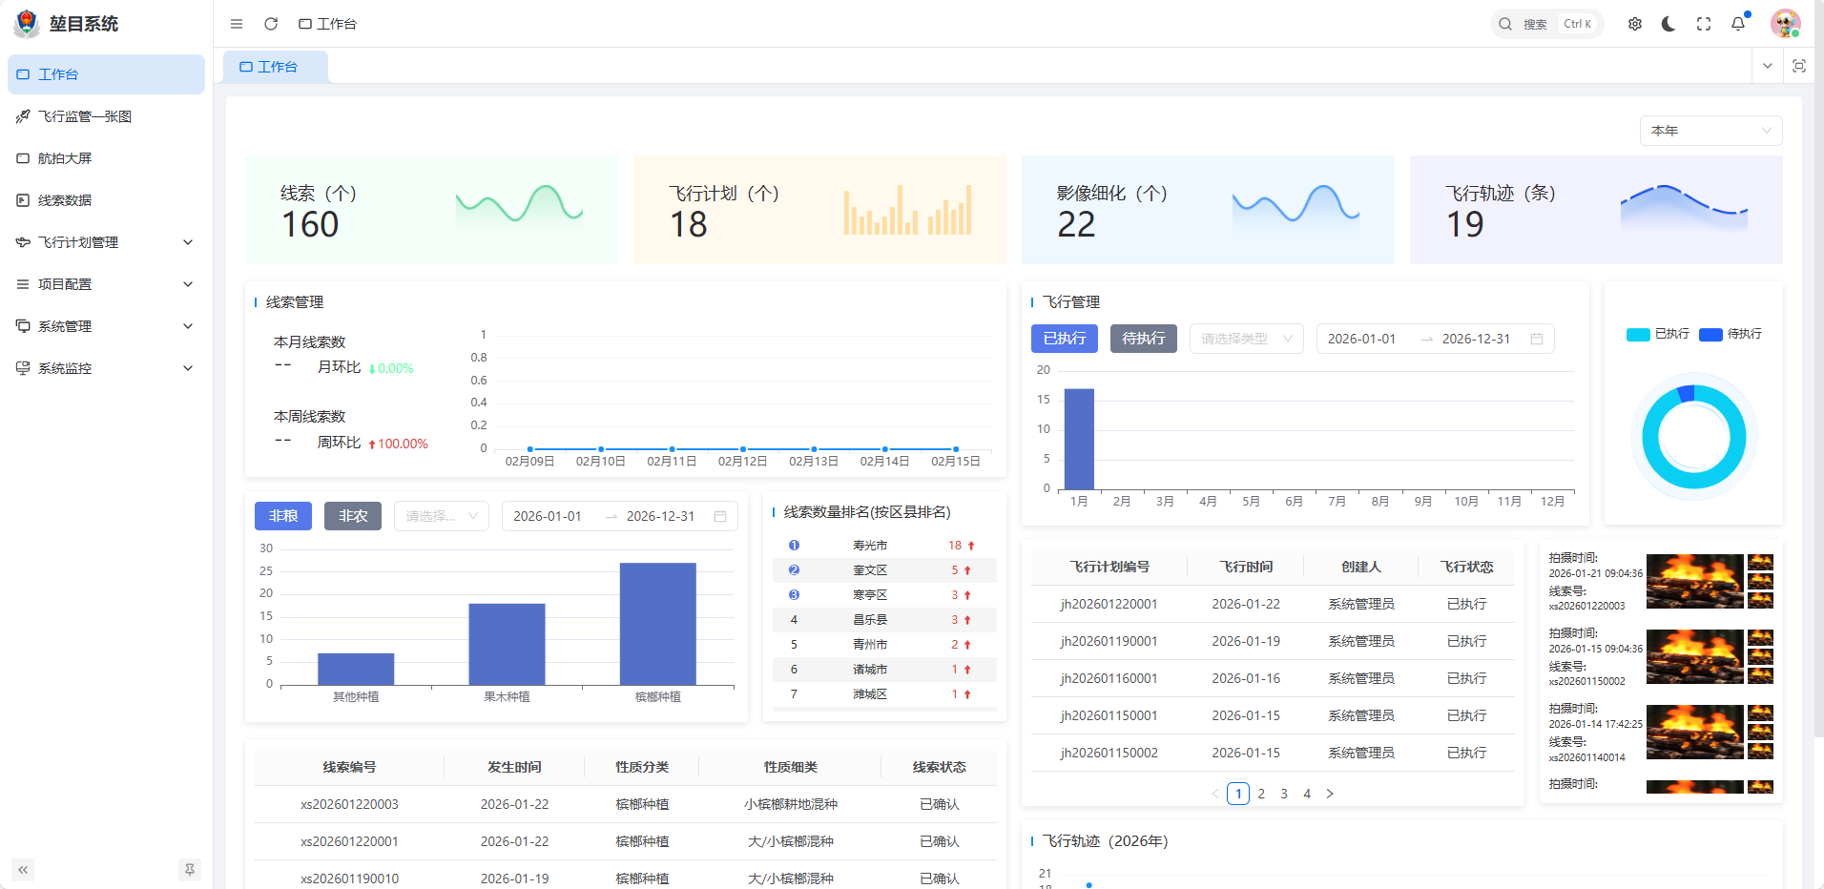Click the donut chart's cyan ring
Viewport: 1824px width, 889px height.
pos(1648,437)
